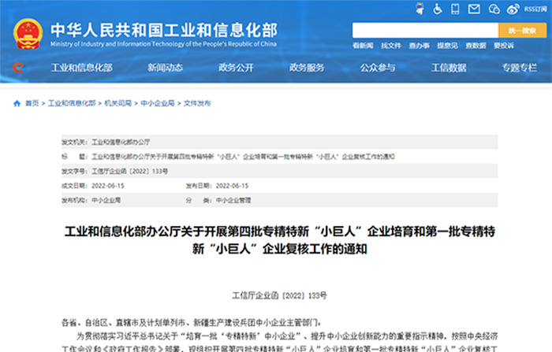
Task: Click 机关司局 breadcrumb link
Action: tap(118, 103)
